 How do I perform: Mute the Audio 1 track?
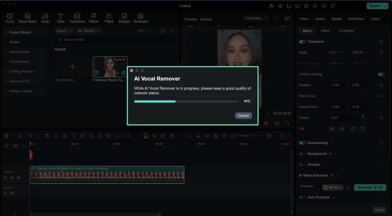[12, 193]
